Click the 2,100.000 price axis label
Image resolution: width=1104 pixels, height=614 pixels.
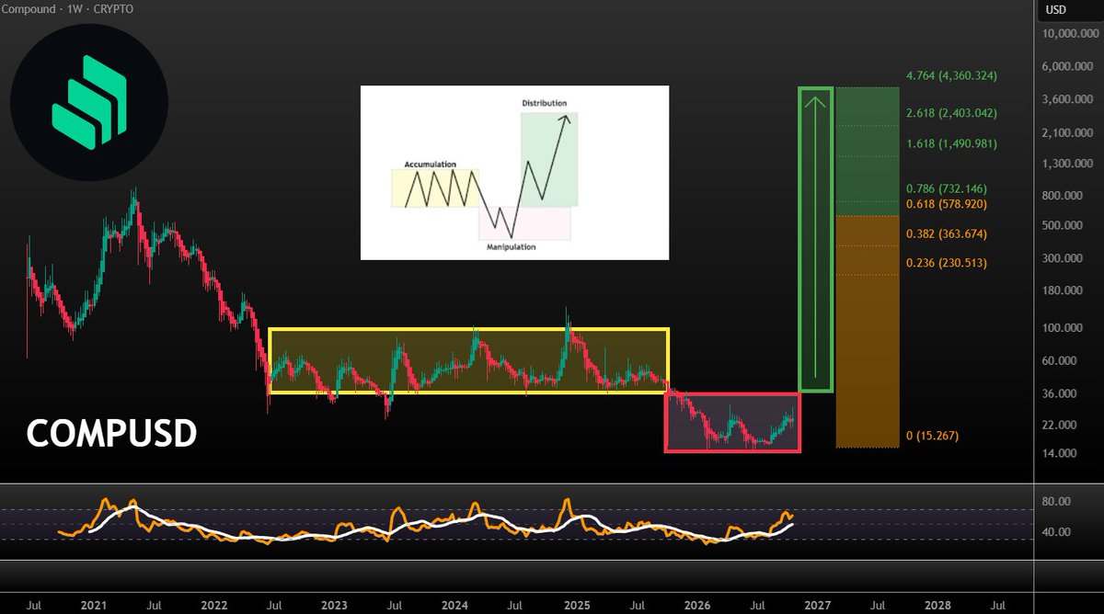tap(1069, 133)
